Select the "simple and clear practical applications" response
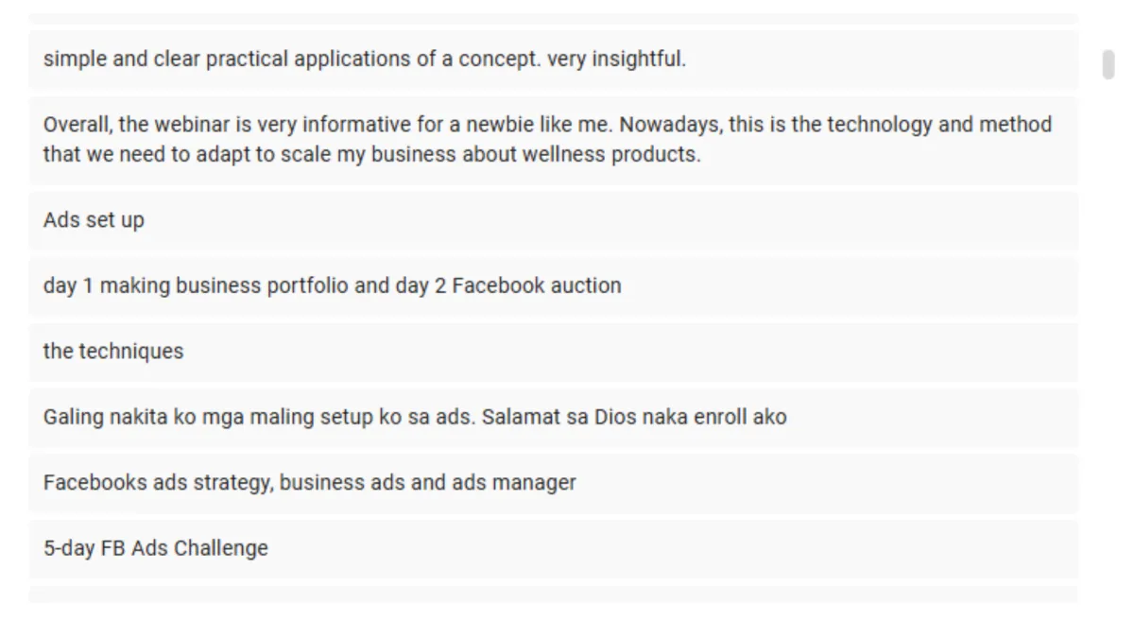 tap(553, 60)
